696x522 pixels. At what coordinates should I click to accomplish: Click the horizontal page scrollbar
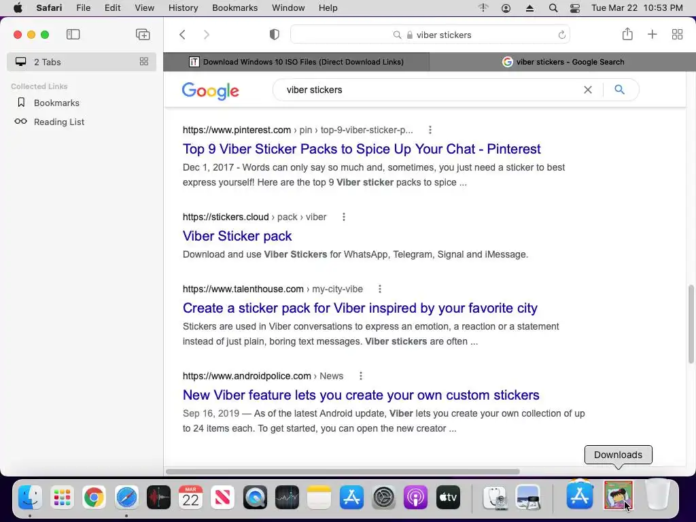tap(343, 472)
